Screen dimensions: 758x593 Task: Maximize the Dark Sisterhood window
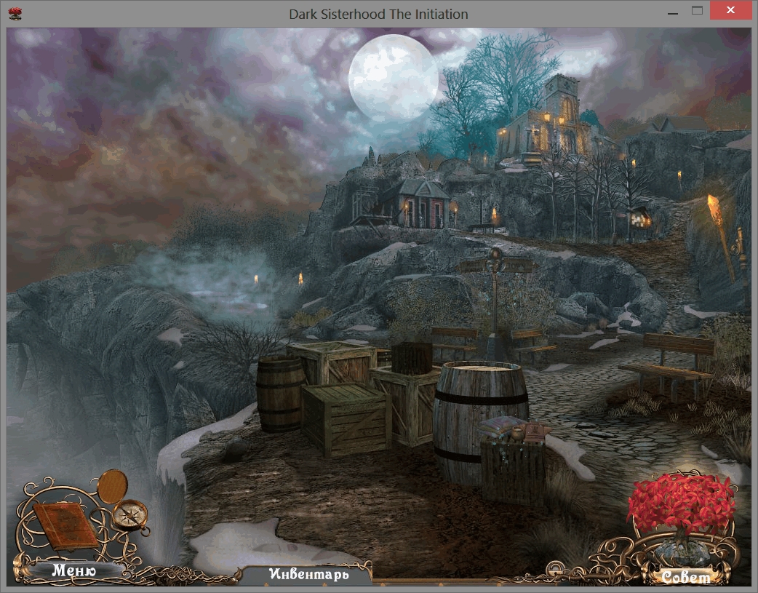697,11
